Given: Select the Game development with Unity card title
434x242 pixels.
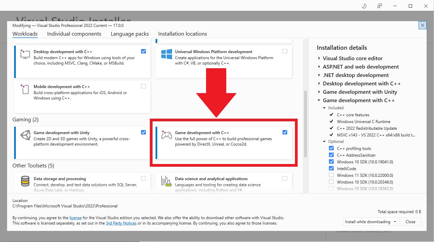Looking at the screenshot, I should [62, 133].
